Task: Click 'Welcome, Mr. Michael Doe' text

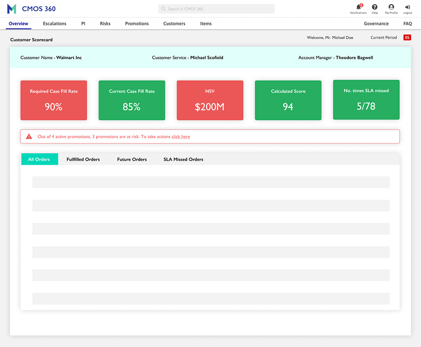Action: coord(330,37)
